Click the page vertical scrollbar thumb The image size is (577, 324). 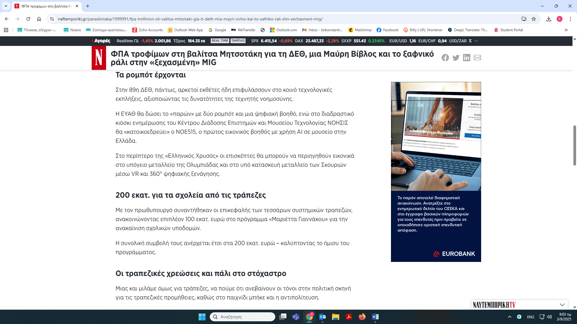point(575,145)
